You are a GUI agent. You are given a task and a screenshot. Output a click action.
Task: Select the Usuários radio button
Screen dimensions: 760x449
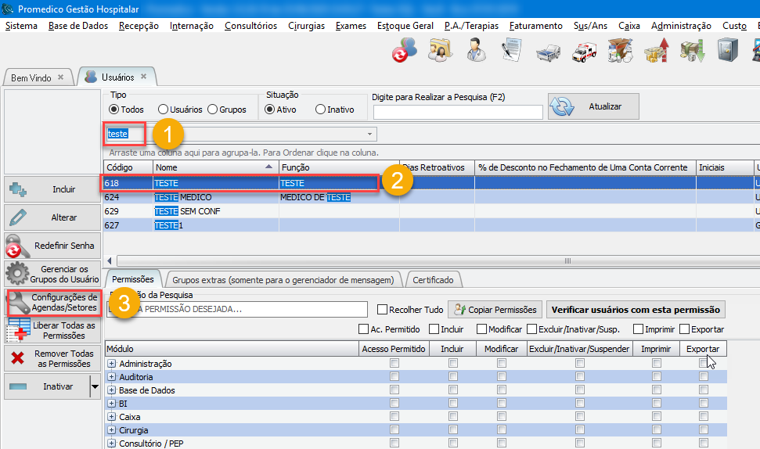pyautogui.click(x=164, y=110)
